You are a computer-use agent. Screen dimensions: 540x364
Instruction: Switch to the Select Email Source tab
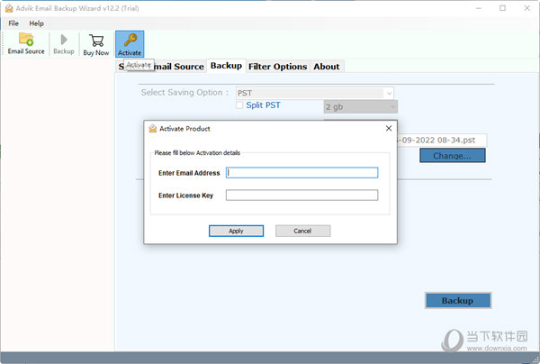[x=161, y=67]
